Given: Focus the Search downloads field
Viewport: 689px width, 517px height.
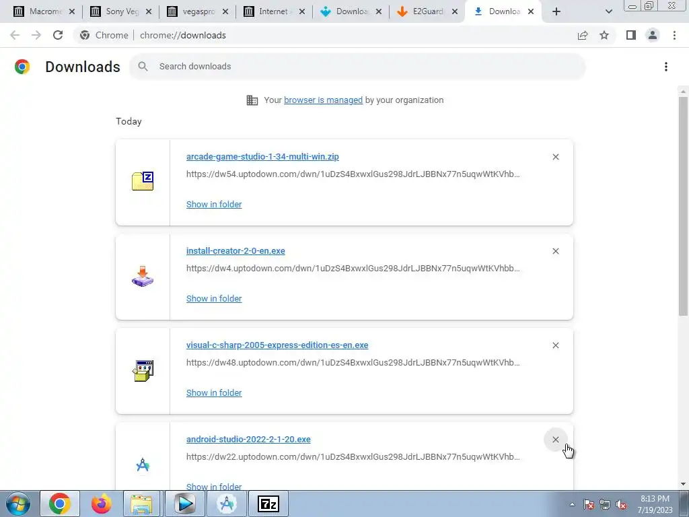Looking at the screenshot, I should [357, 67].
